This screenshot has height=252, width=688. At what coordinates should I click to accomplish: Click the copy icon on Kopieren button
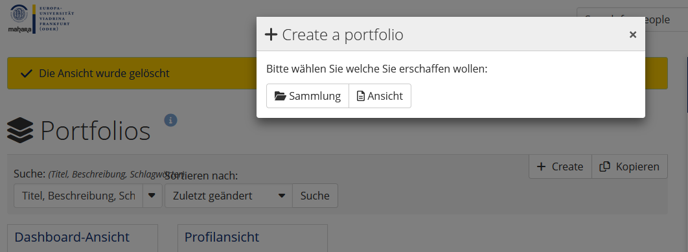point(605,166)
